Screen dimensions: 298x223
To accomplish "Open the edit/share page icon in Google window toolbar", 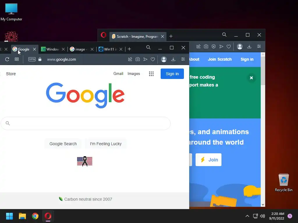I will point(130,59).
